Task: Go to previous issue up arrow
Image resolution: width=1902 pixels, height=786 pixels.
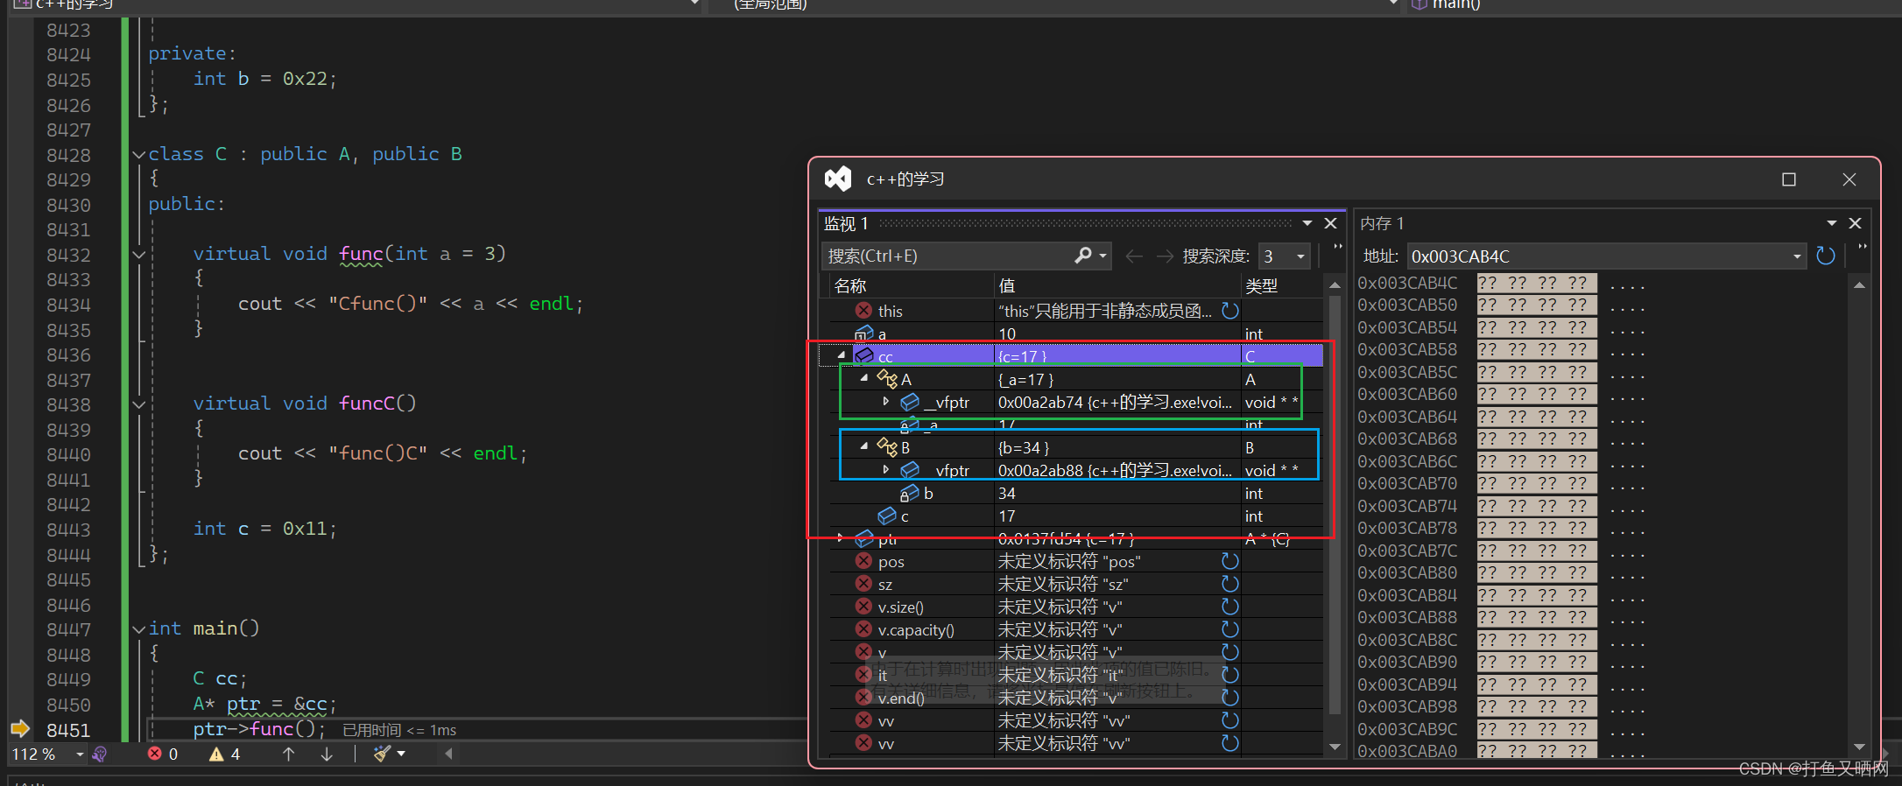Action: [288, 754]
